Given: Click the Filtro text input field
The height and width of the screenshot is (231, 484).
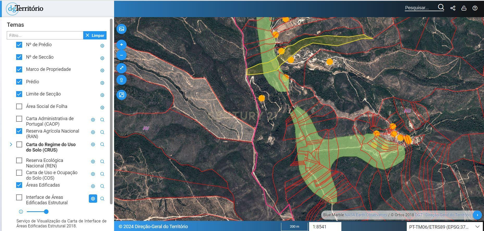Looking at the screenshot, I should point(45,36).
